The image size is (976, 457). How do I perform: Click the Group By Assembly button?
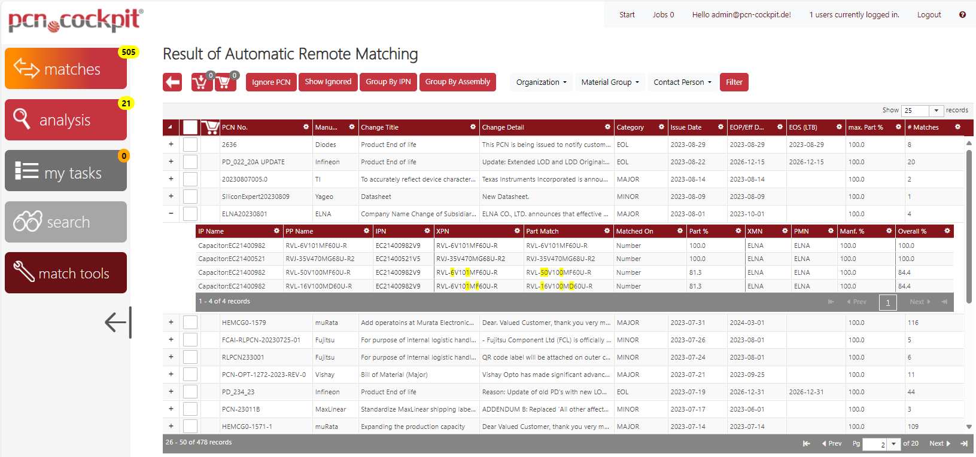coord(458,82)
